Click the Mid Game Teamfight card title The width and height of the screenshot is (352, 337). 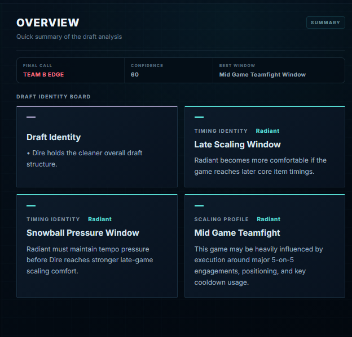[237, 233]
